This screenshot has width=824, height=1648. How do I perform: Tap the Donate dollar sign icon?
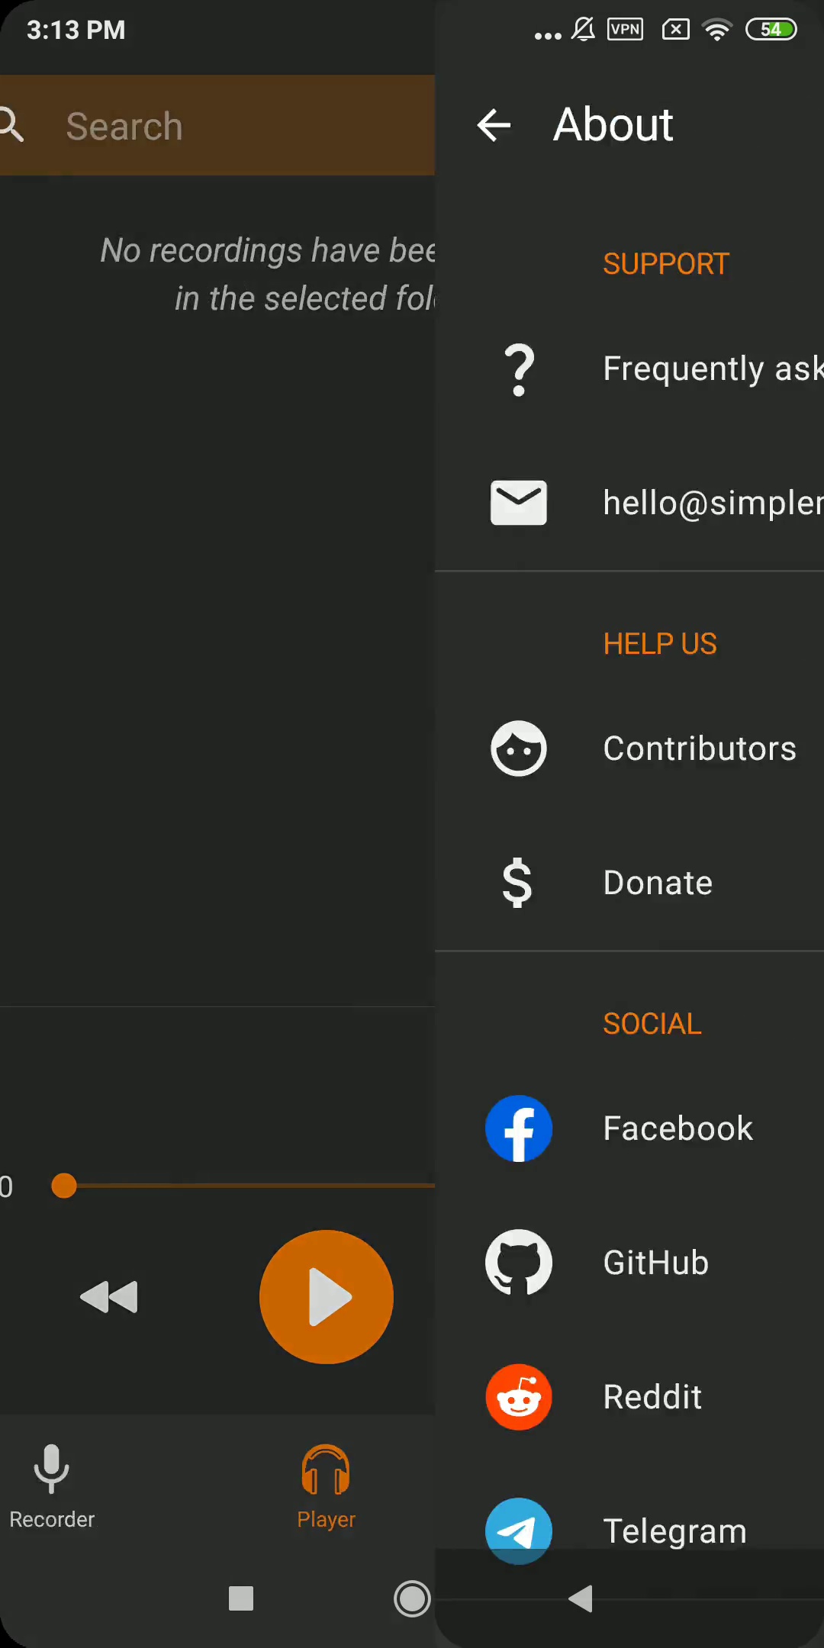pyautogui.click(x=517, y=883)
